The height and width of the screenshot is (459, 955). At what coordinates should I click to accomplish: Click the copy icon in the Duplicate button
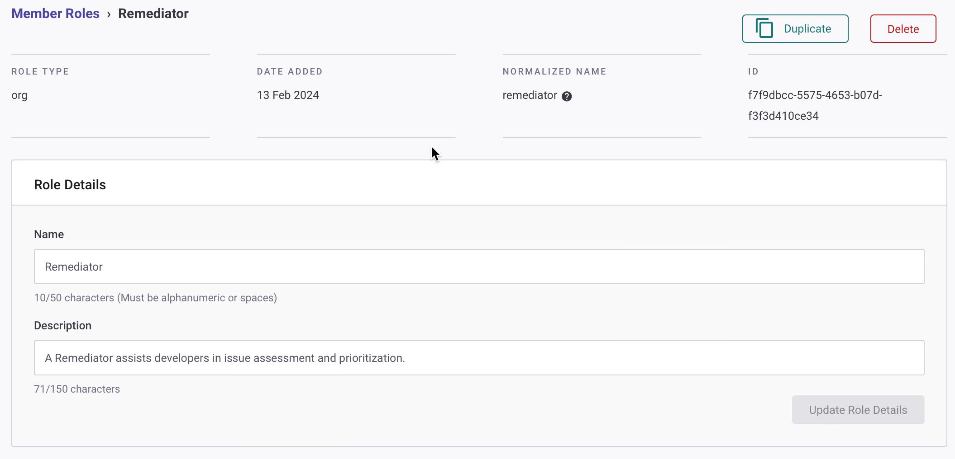pos(764,28)
